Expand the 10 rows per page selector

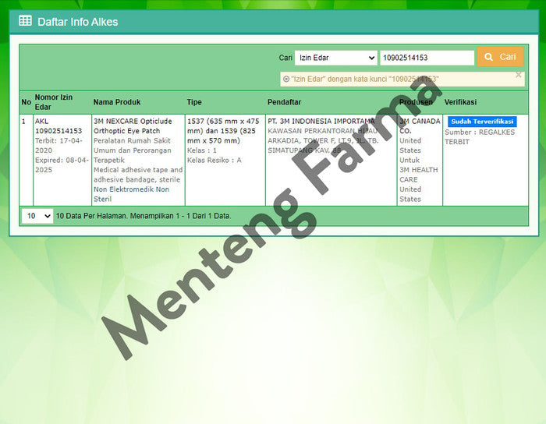pyautogui.click(x=37, y=216)
